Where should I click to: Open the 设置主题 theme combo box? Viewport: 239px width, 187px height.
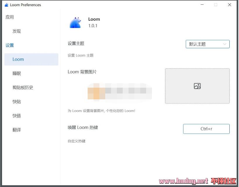pos(207,44)
